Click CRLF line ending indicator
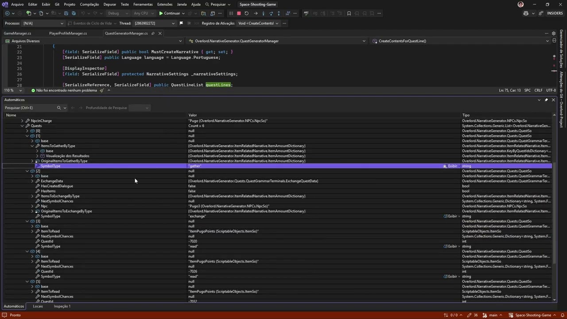This screenshot has width=567, height=319. (x=539, y=90)
